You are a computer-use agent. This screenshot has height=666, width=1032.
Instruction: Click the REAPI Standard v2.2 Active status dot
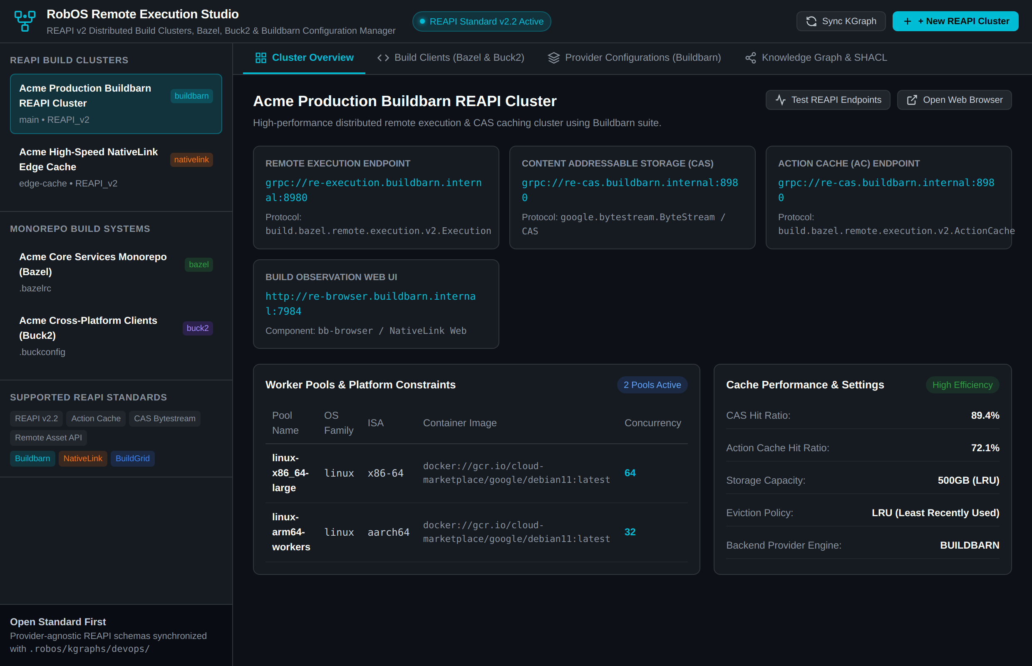point(422,21)
